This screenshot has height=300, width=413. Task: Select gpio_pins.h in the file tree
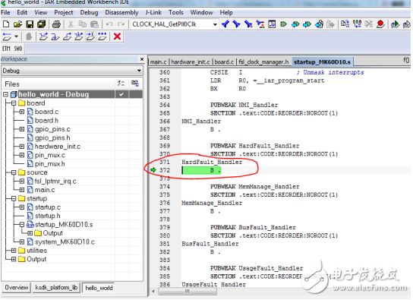point(52,137)
